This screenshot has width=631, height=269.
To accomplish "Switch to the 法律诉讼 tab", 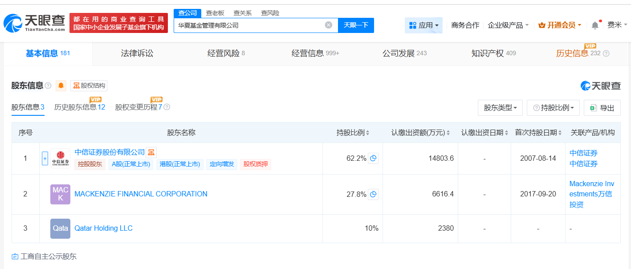I will tap(137, 53).
